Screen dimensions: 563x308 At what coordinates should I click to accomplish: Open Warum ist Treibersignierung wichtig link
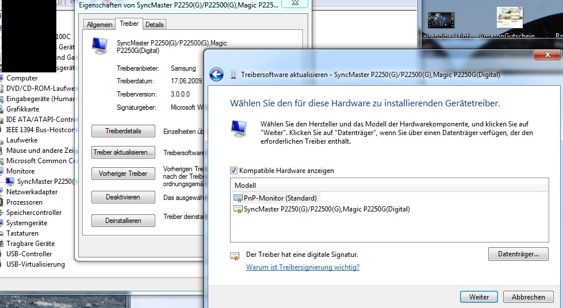[x=302, y=267]
